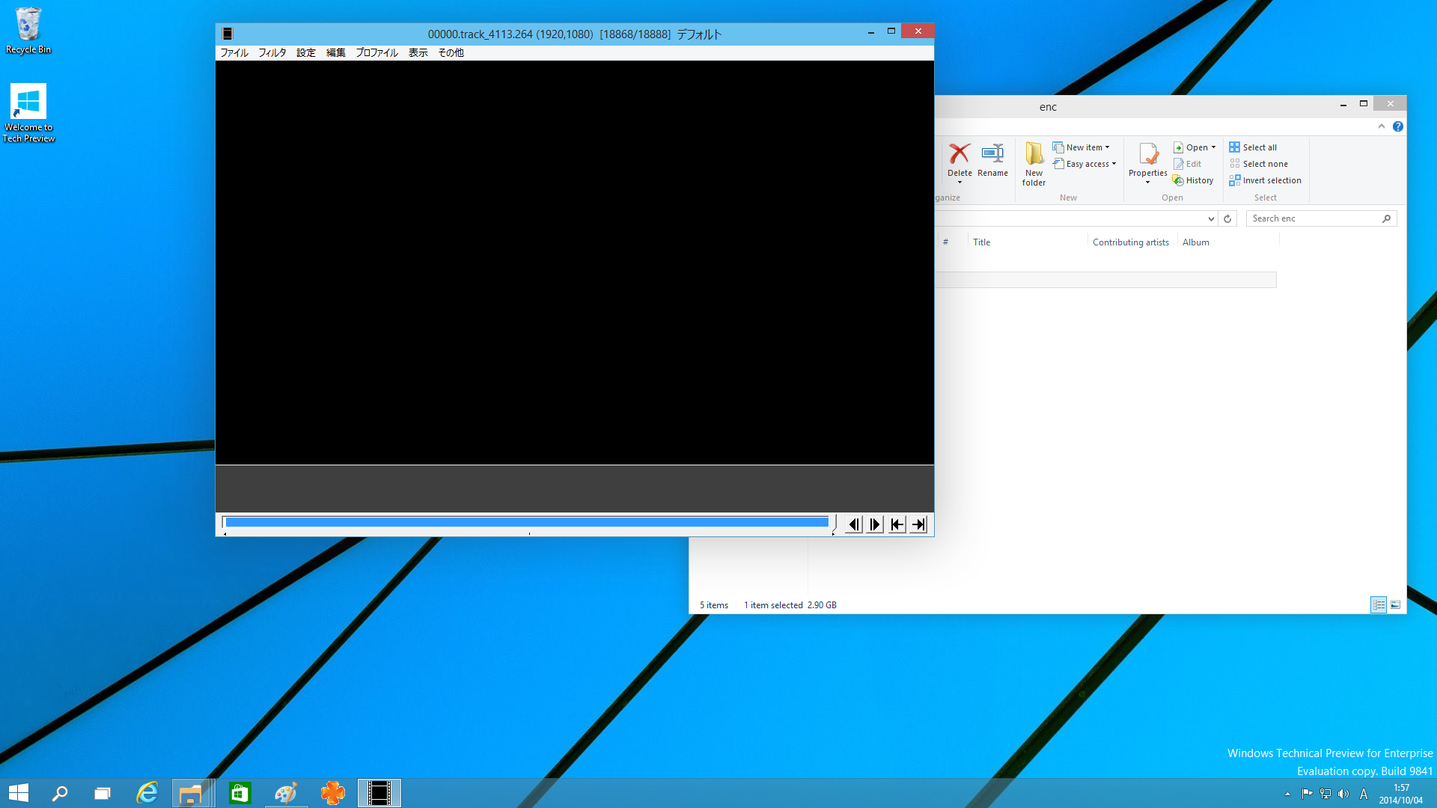Open the paint palette app on the taskbar
The height and width of the screenshot is (808, 1437).
coord(286,793)
